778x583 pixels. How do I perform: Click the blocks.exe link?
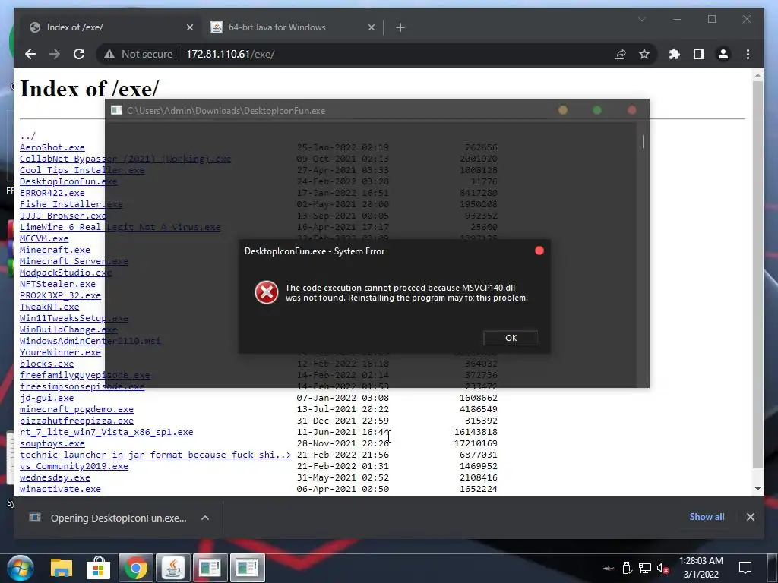46,364
